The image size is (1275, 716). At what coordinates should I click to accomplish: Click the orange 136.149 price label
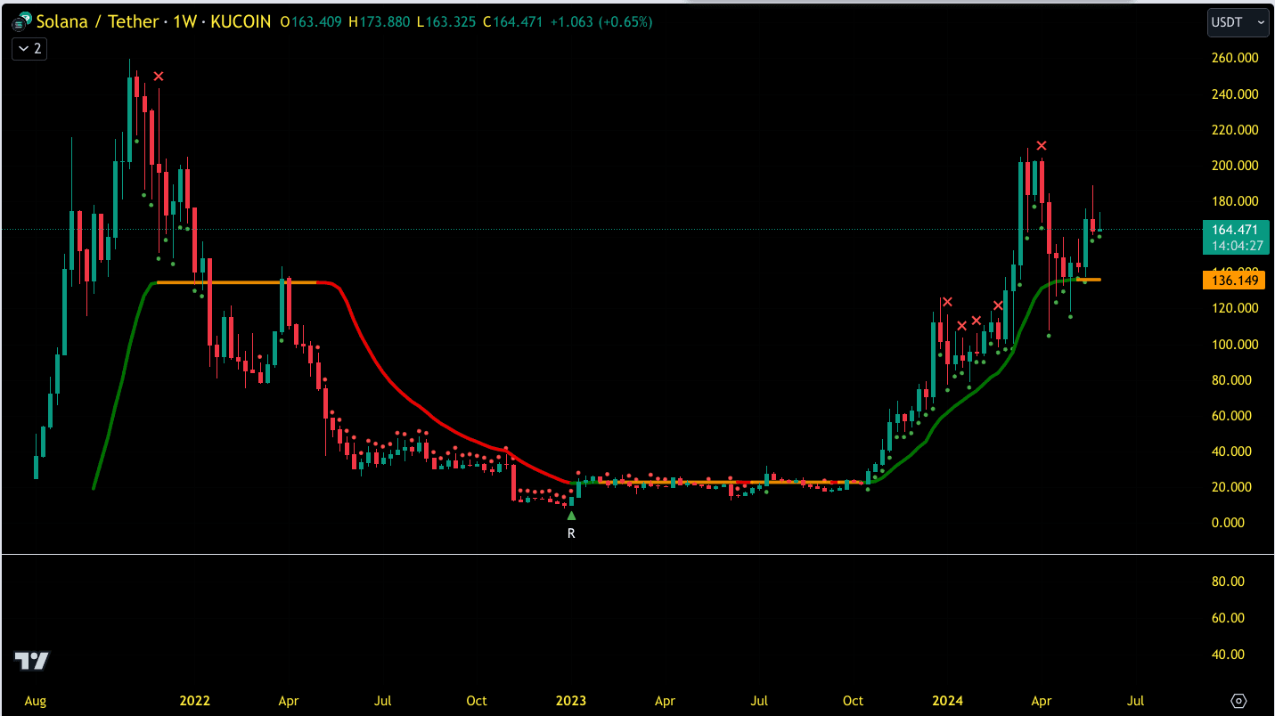click(1234, 281)
